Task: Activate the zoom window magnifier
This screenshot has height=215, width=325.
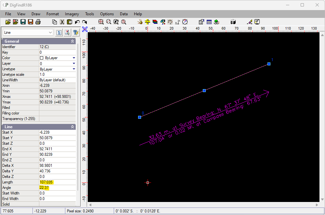Action: 109,22
